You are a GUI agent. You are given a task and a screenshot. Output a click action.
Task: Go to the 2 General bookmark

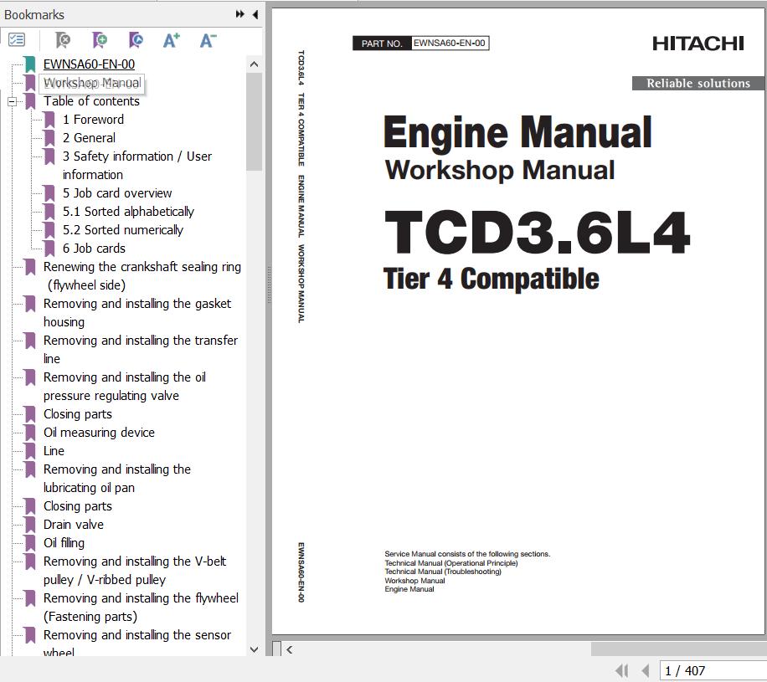tap(89, 138)
